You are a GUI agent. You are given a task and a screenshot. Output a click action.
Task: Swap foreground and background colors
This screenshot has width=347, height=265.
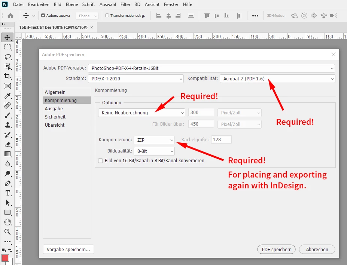click(x=10, y=250)
